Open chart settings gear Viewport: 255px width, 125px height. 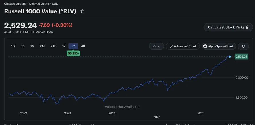click(243, 46)
